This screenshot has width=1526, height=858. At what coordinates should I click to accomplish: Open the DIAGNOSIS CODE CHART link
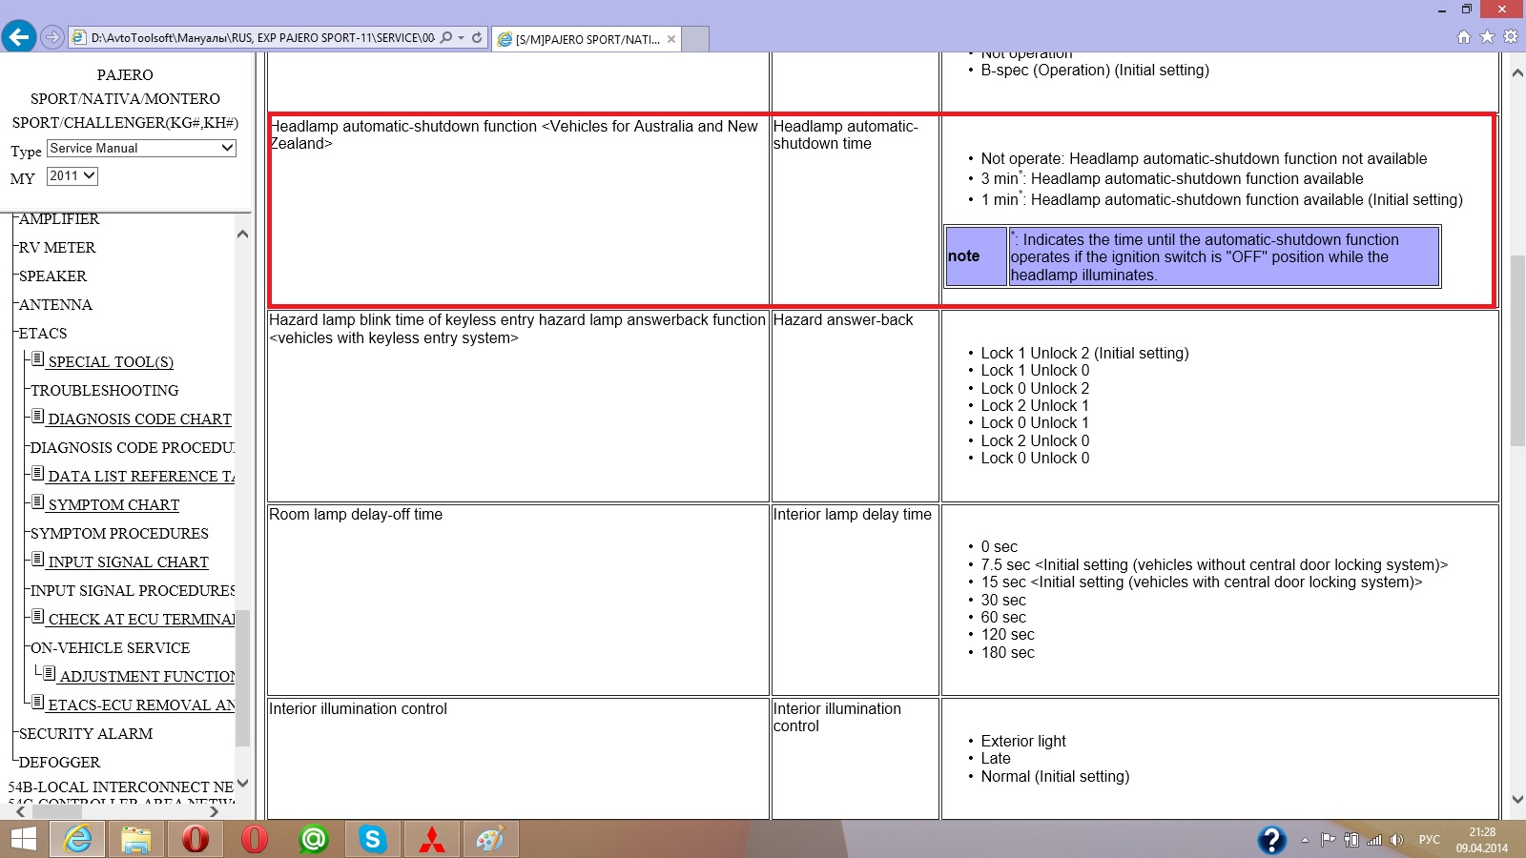coord(139,419)
